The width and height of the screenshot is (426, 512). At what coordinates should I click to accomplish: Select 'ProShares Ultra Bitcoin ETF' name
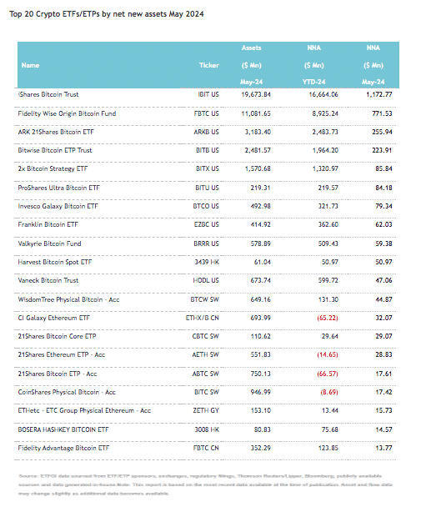click(58, 188)
